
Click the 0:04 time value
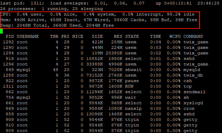[x=156, y=42]
